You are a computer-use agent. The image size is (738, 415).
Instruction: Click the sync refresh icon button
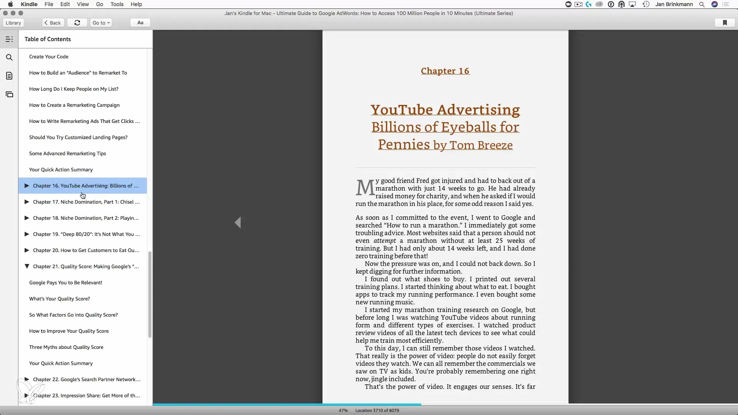[77, 23]
